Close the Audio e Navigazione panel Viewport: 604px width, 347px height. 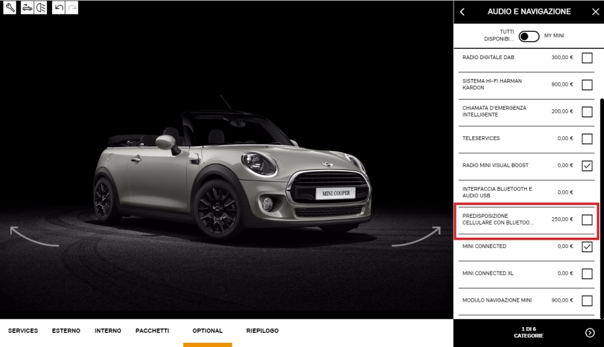pyautogui.click(x=595, y=12)
